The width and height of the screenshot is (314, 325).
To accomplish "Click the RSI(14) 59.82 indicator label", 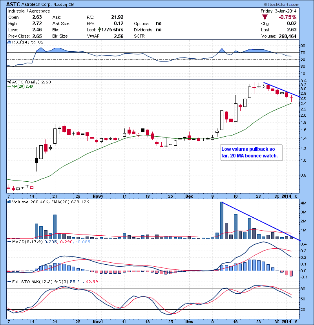I will pos(28,42).
